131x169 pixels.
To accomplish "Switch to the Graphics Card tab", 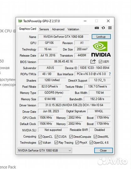I will pos(28,29).
